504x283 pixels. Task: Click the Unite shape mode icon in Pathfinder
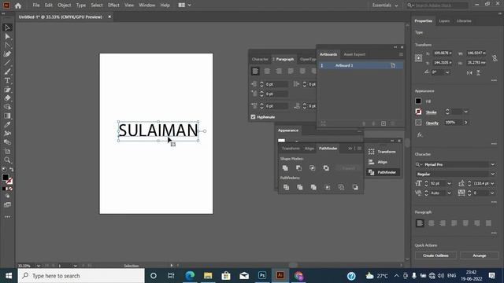coord(285,167)
